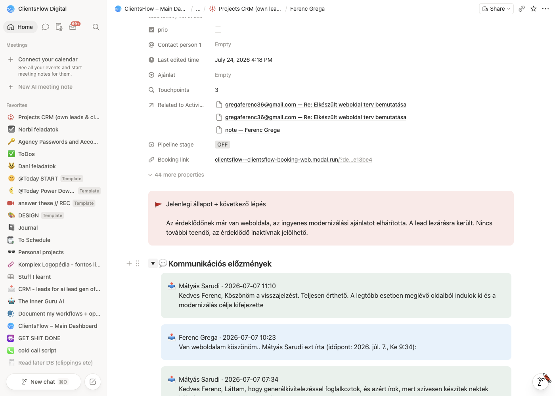
Task: Expand the breadcrumb ellipsis
Action: click(x=198, y=9)
